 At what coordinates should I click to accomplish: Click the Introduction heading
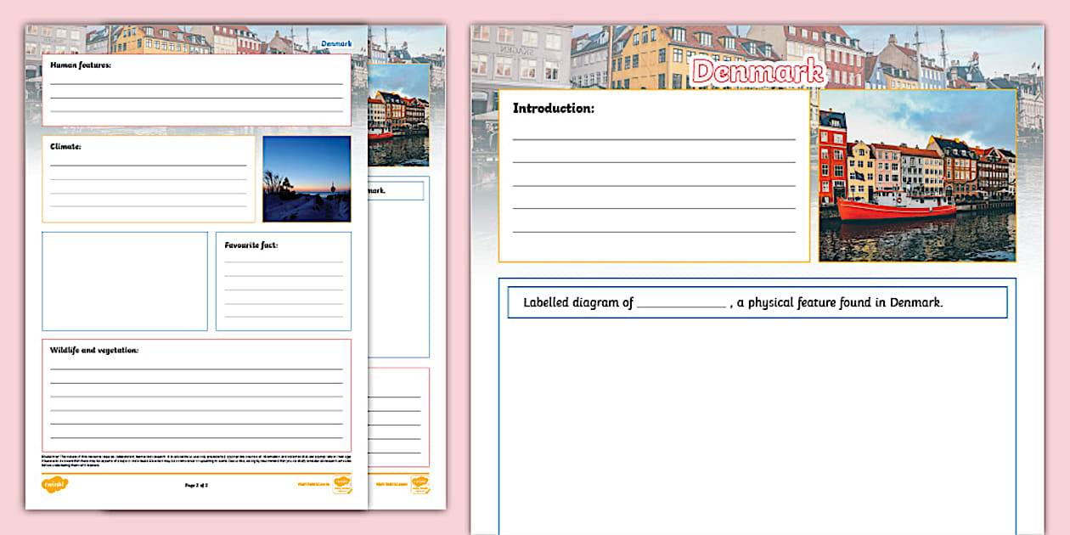click(553, 109)
